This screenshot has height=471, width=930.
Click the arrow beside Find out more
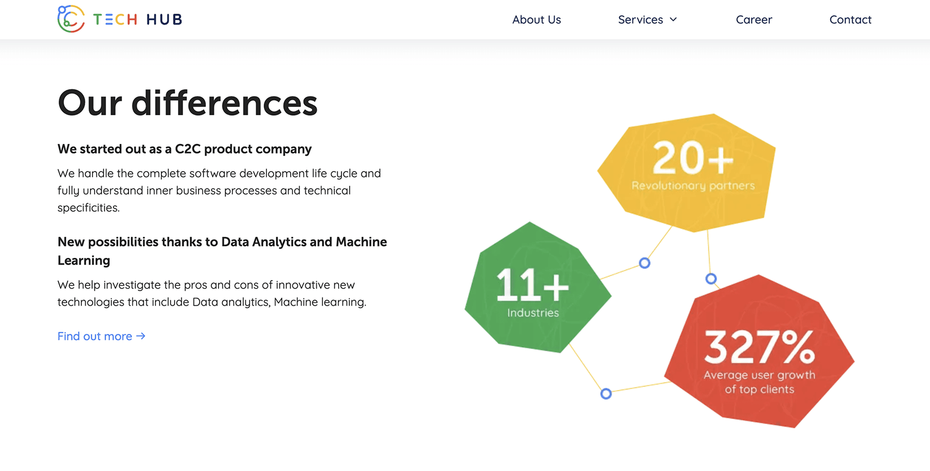pyautogui.click(x=141, y=336)
